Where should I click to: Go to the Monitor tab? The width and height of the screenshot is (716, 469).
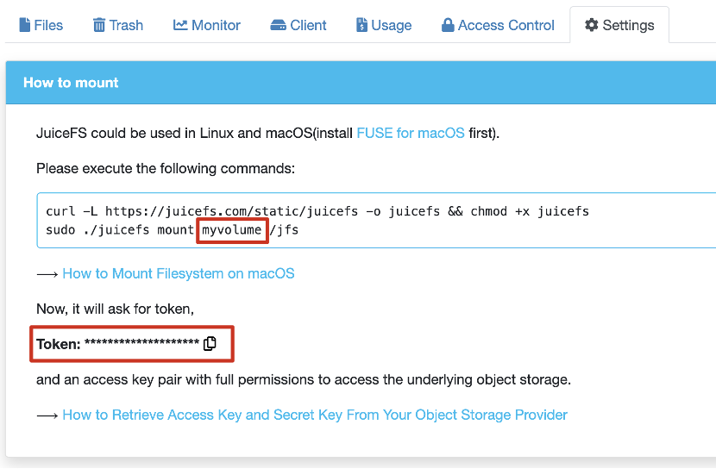[x=206, y=25]
